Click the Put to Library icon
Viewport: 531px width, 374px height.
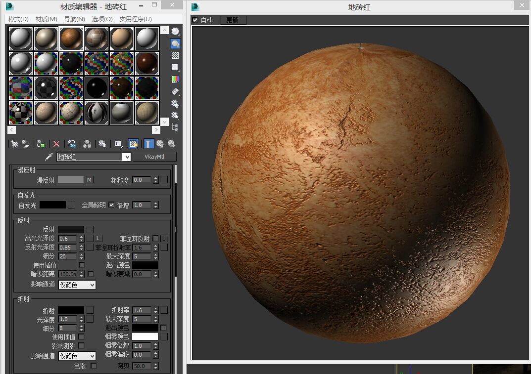point(102,144)
